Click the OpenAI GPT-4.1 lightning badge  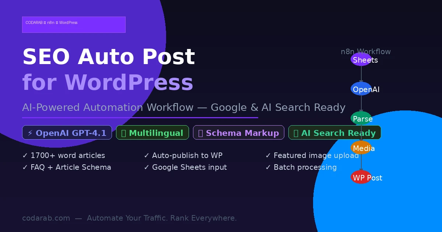(x=67, y=133)
